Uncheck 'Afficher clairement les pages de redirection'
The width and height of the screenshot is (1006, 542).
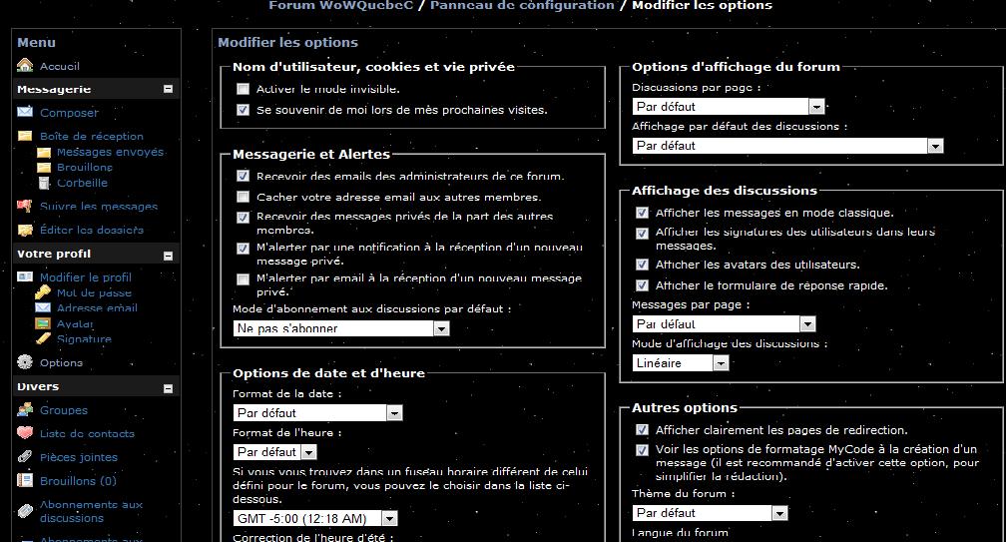(642, 430)
